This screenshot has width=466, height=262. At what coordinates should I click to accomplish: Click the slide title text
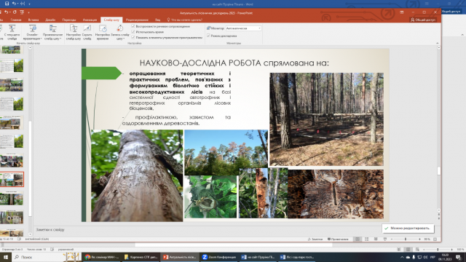pyautogui.click(x=234, y=63)
